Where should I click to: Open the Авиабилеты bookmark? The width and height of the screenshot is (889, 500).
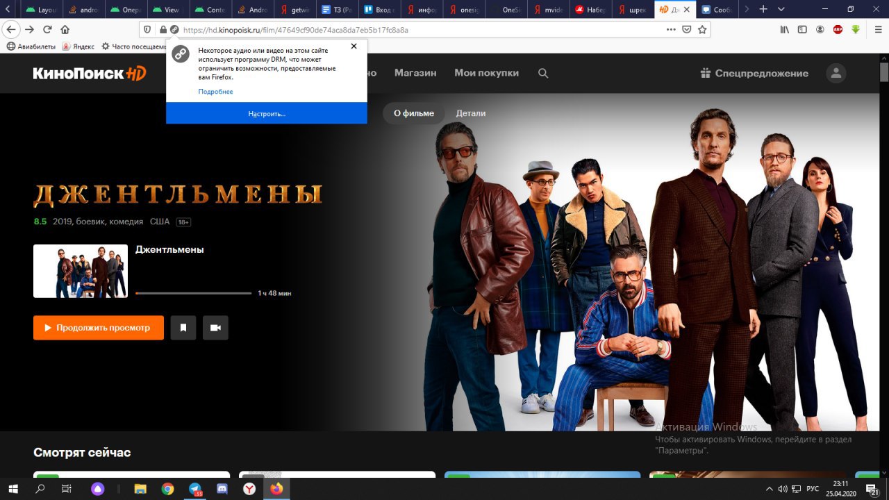(31, 47)
